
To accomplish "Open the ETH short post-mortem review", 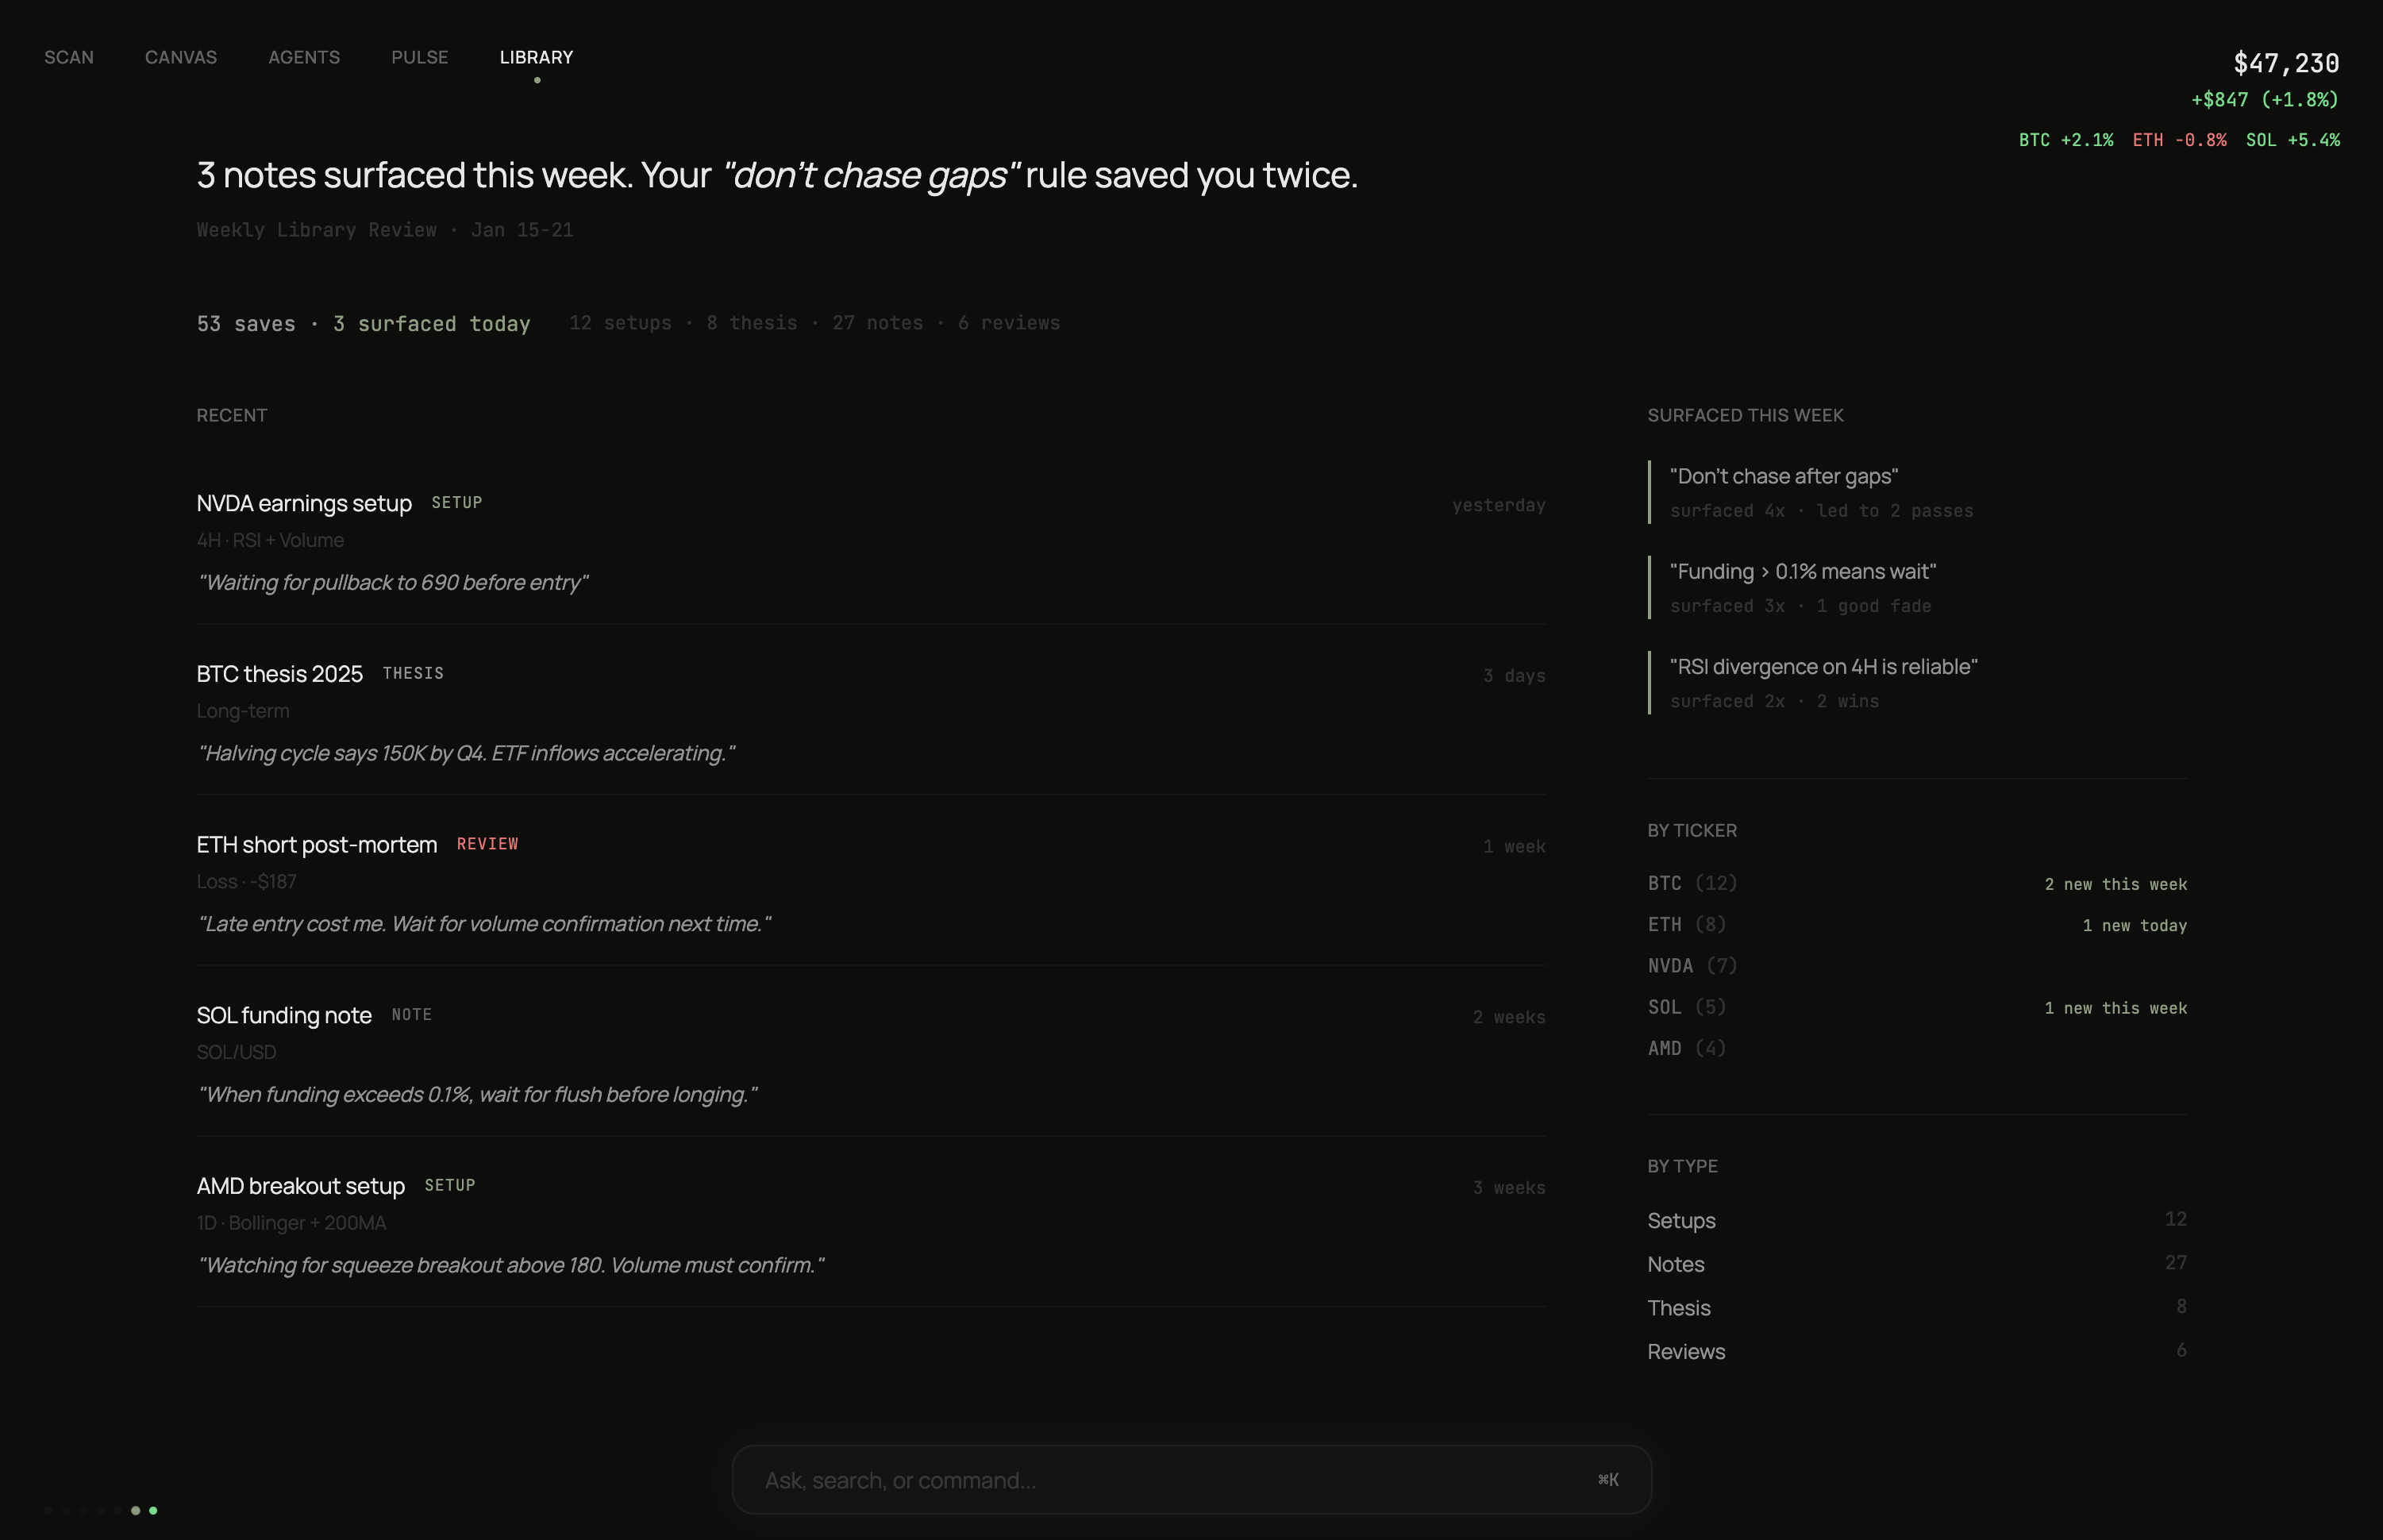I will coord(316,844).
